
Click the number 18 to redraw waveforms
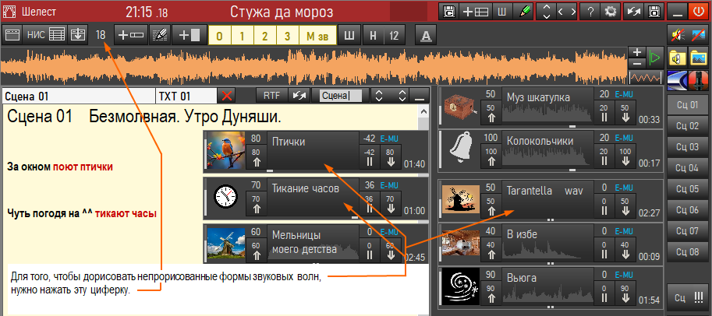tap(101, 35)
